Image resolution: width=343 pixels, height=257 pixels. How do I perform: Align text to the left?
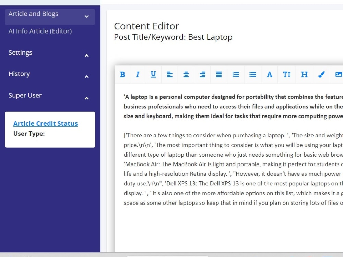click(169, 74)
